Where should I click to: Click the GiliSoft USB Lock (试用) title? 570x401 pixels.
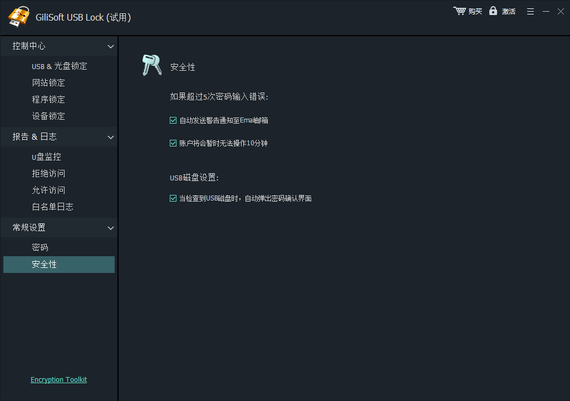tap(83, 17)
